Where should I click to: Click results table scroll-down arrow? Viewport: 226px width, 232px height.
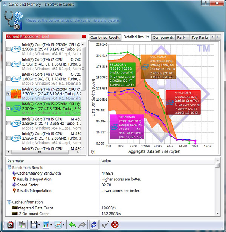(x=217, y=213)
